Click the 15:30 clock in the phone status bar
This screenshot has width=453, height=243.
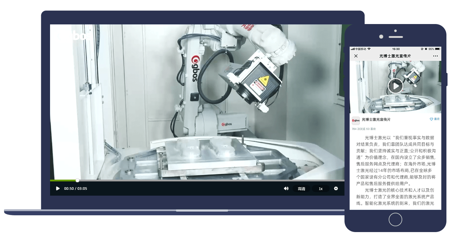pyautogui.click(x=396, y=49)
